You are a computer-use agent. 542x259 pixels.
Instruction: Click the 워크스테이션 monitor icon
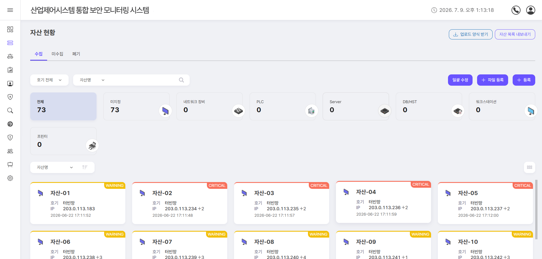531,111
